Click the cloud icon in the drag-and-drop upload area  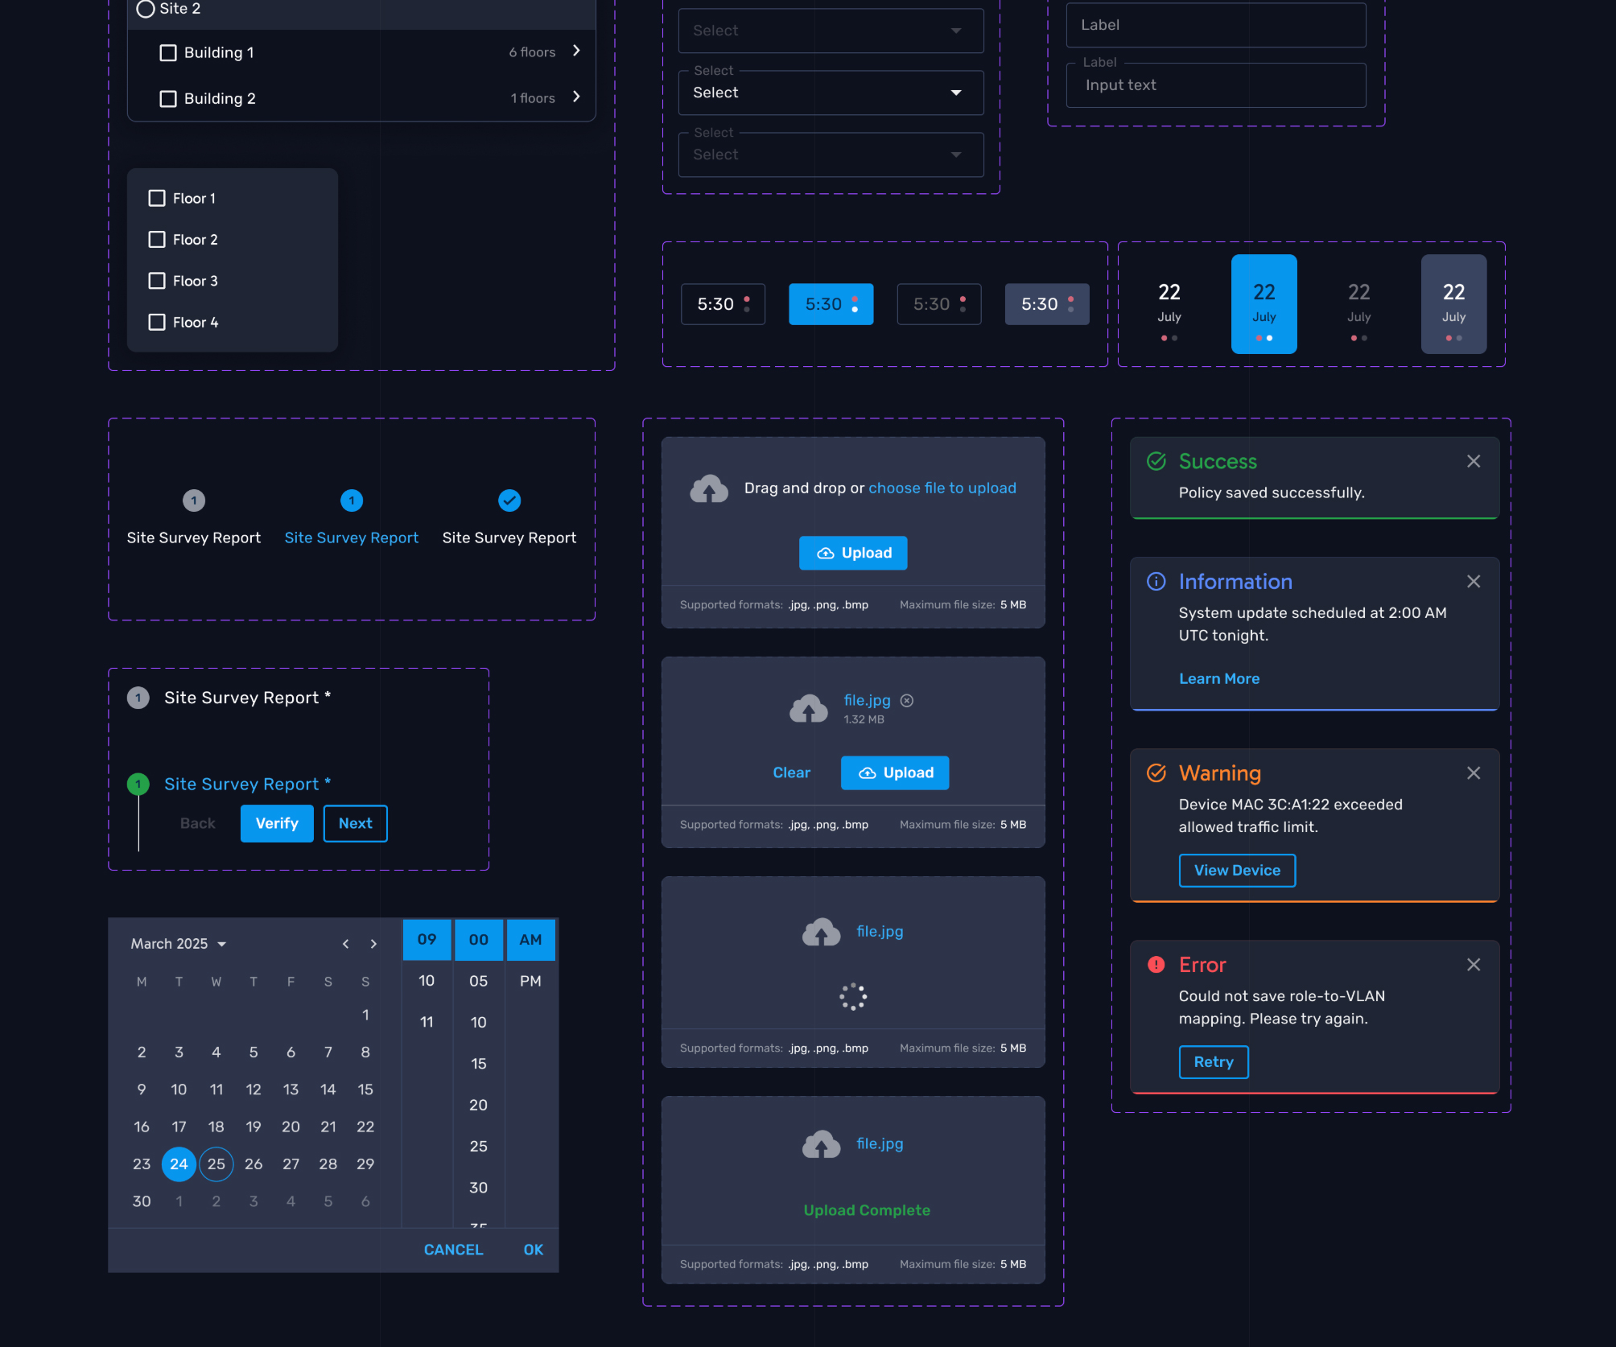pos(708,488)
